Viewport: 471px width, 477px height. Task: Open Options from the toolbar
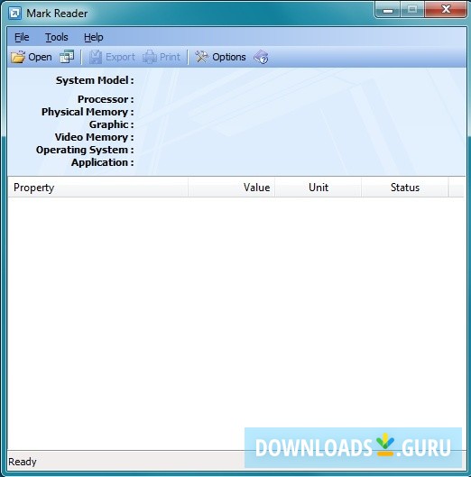pos(220,57)
